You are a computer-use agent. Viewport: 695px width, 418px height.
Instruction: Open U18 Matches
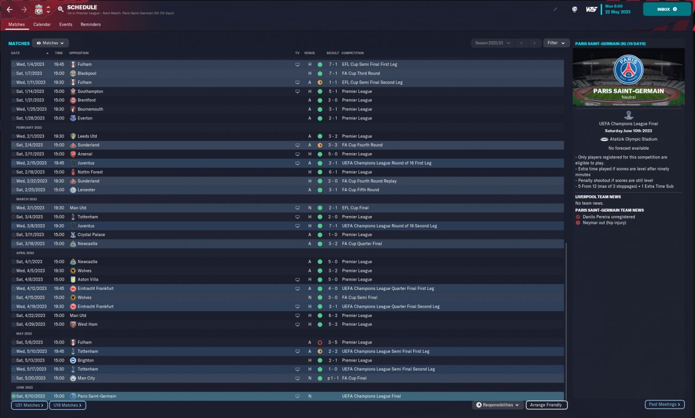pyautogui.click(x=67, y=405)
